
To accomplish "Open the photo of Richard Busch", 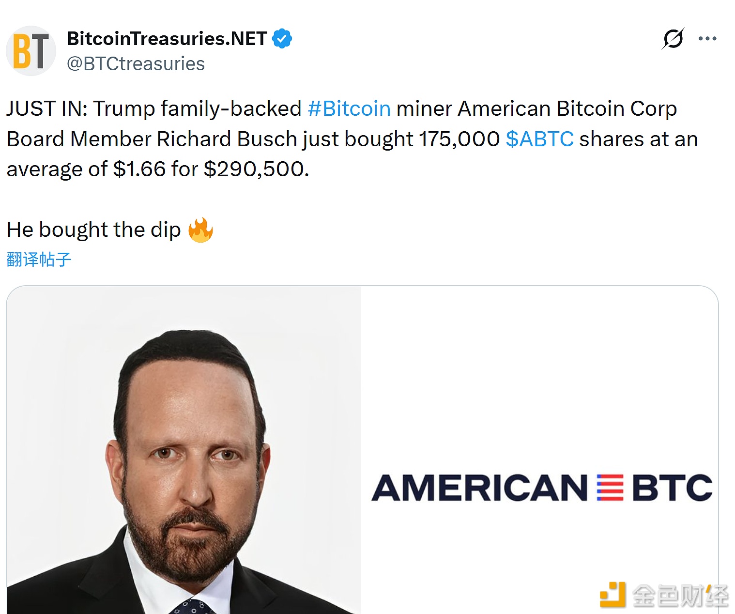I will (x=184, y=450).
